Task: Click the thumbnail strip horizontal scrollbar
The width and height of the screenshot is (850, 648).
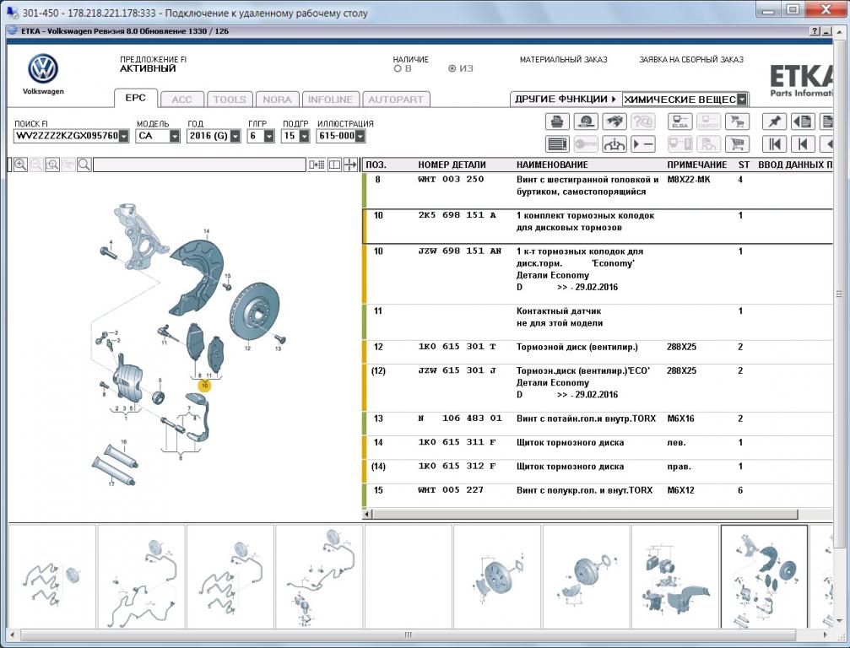Action: 408,634
